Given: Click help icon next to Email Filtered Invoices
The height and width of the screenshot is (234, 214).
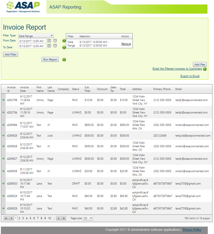Looking at the screenshot, I should [205, 69].
